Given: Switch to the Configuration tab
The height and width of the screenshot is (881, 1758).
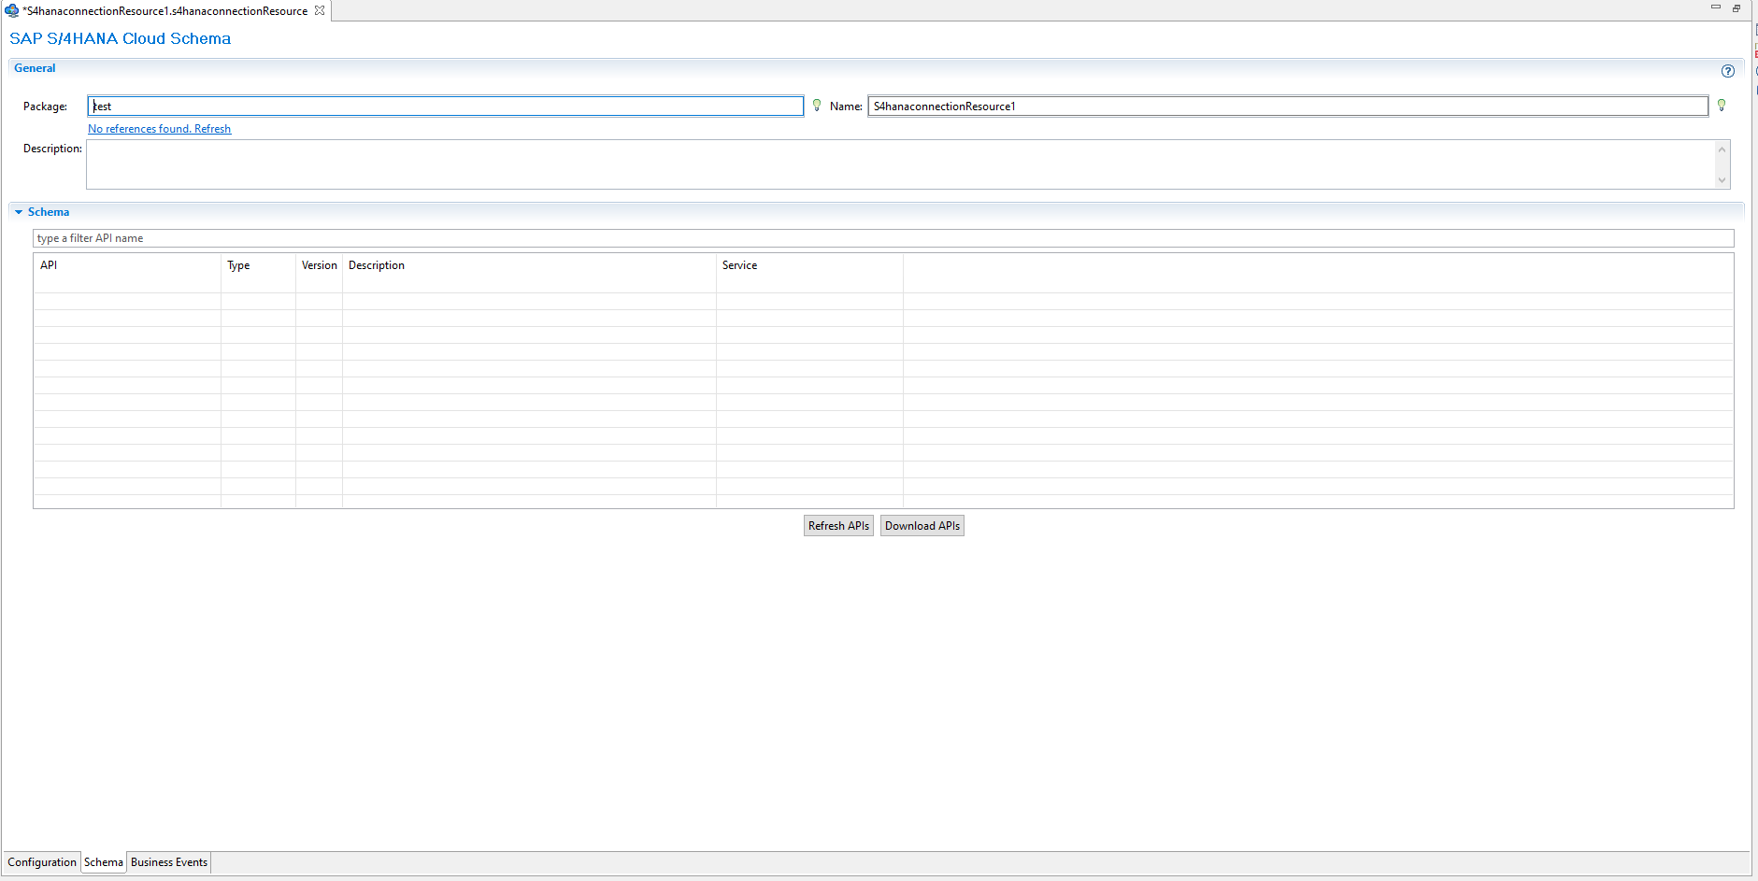Looking at the screenshot, I should pos(42,862).
